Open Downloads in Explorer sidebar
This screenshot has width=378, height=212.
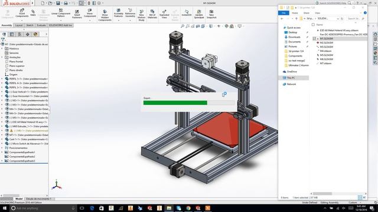pyautogui.click(x=294, y=37)
